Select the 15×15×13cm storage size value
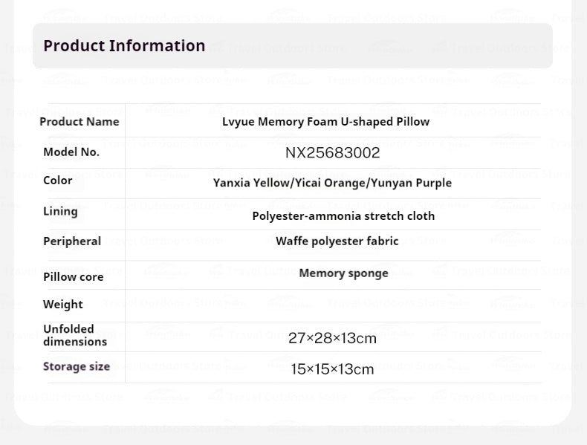 pos(332,369)
